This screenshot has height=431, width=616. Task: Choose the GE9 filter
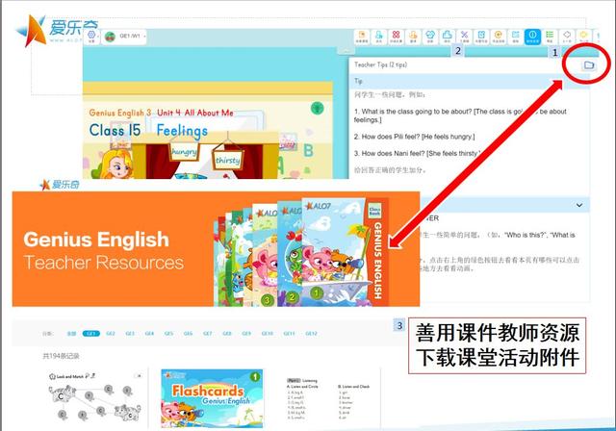point(246,333)
